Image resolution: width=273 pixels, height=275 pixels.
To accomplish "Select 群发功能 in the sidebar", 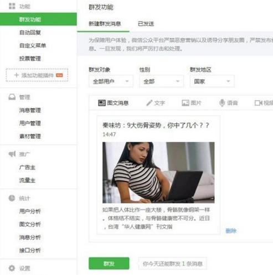I will 38,19.
